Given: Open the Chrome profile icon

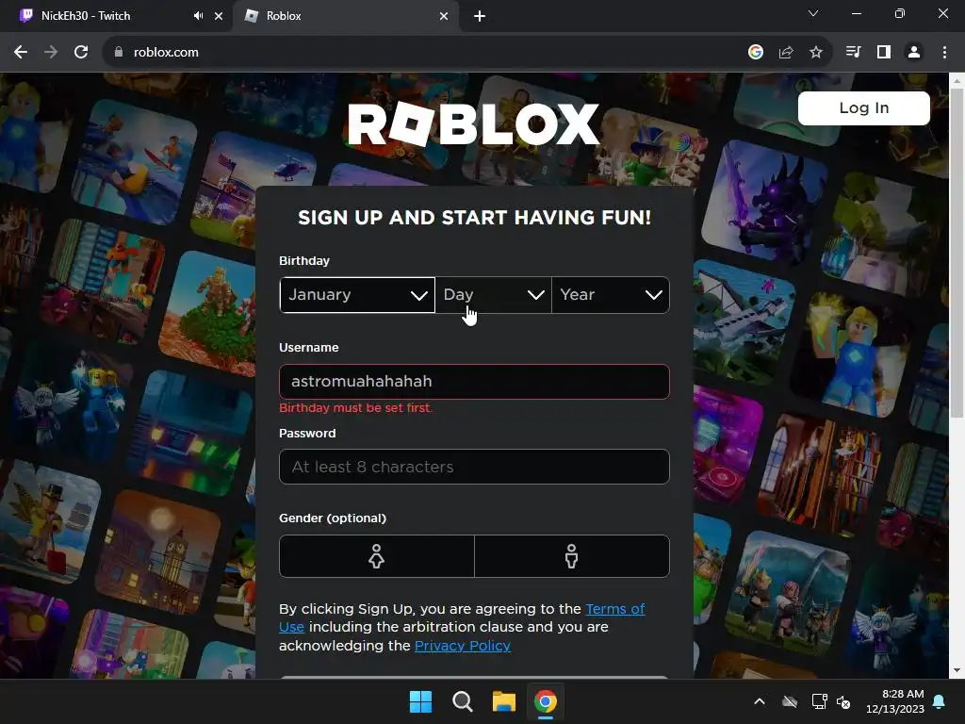Looking at the screenshot, I should (x=914, y=53).
